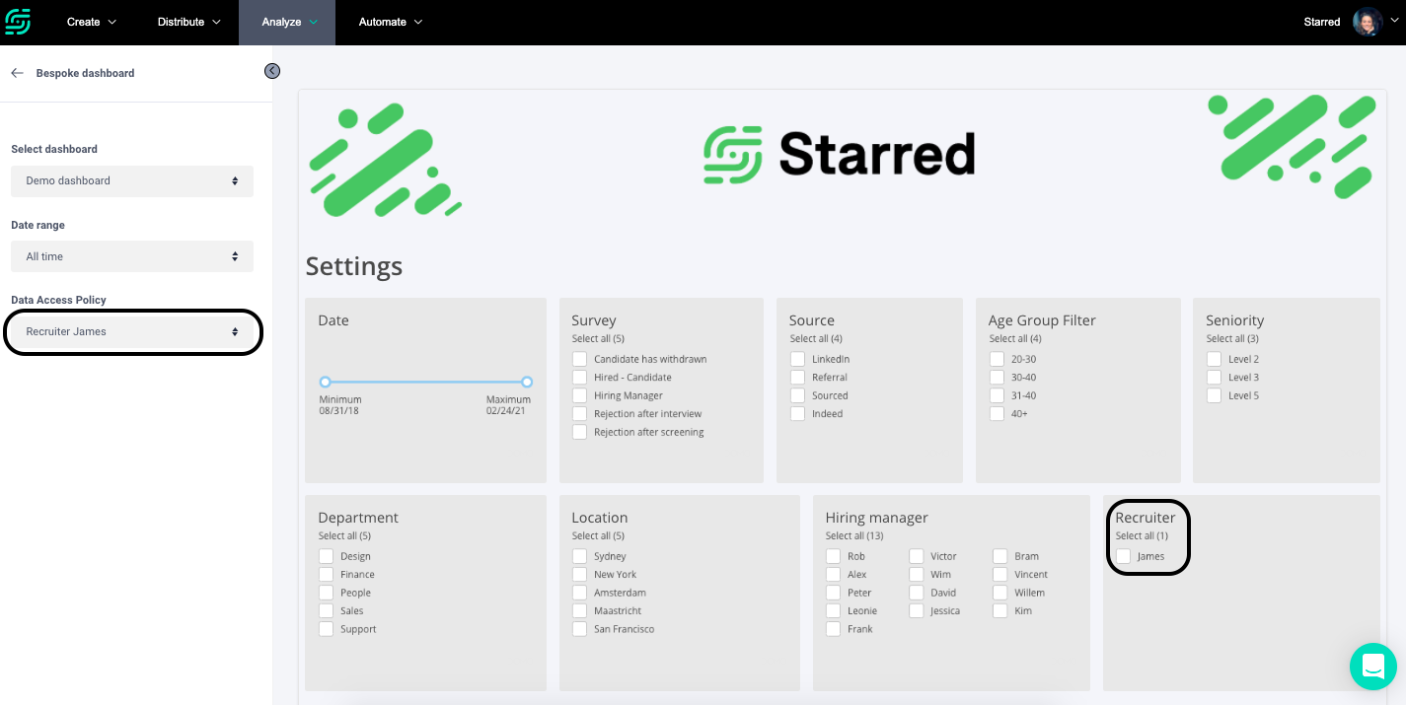Image resolution: width=1406 pixels, height=705 pixels.
Task: Check the Finance department
Action: (x=327, y=575)
